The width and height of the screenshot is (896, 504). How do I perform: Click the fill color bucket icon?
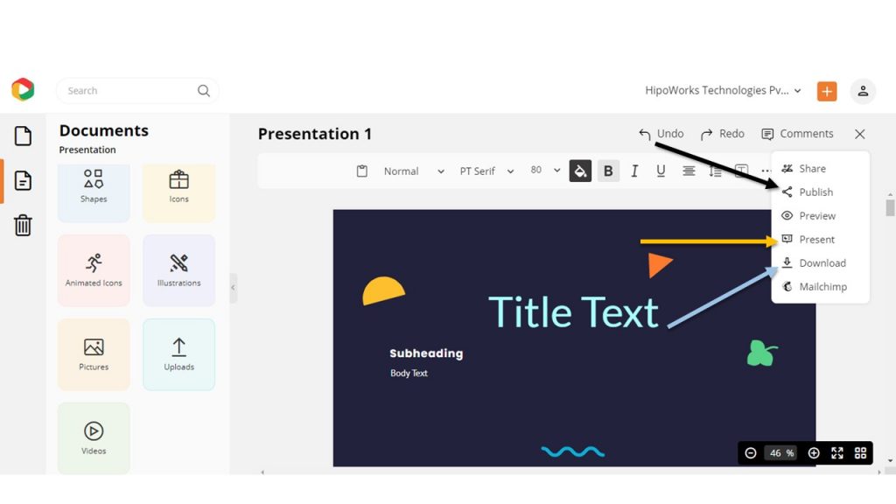pos(580,171)
